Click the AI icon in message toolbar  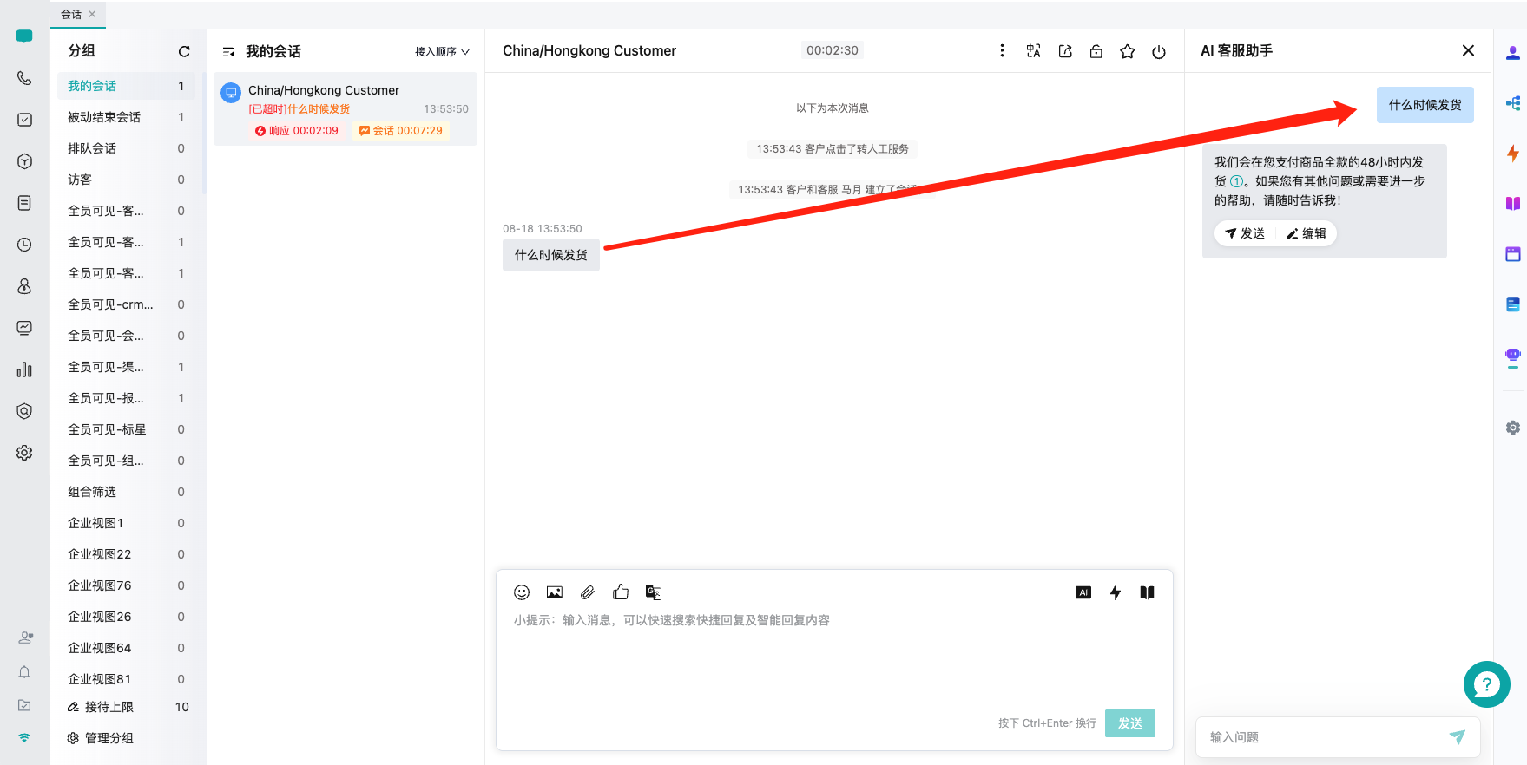coord(1083,592)
